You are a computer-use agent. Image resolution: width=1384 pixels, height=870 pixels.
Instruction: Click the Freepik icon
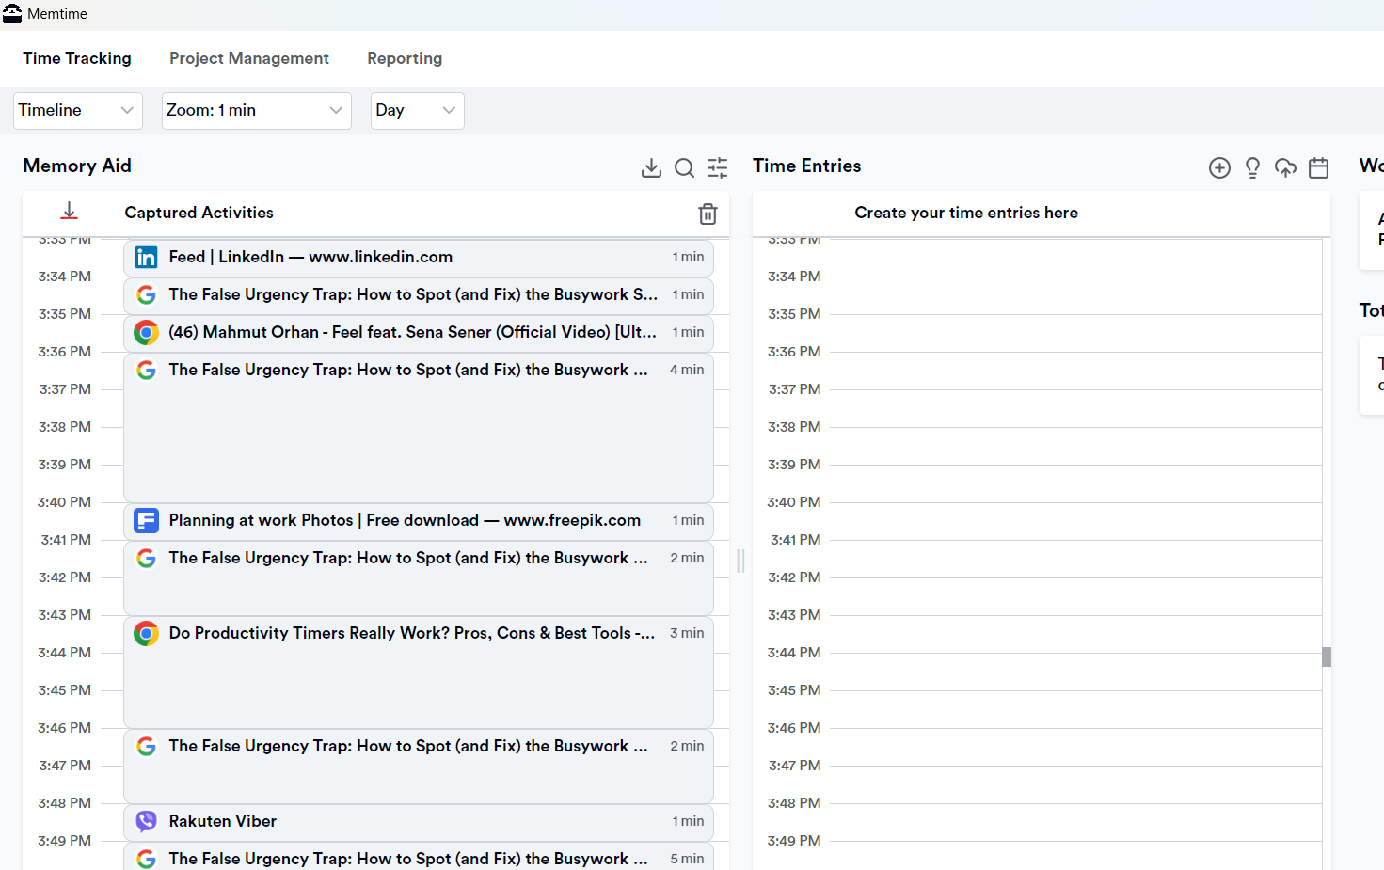(146, 520)
